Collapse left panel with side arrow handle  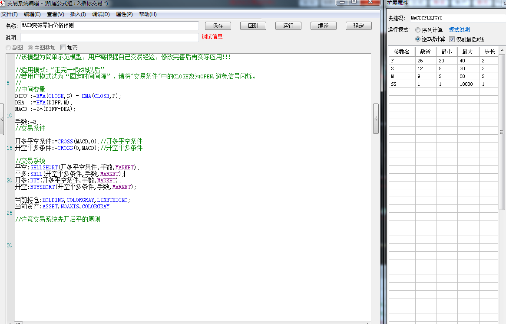click(2, 119)
